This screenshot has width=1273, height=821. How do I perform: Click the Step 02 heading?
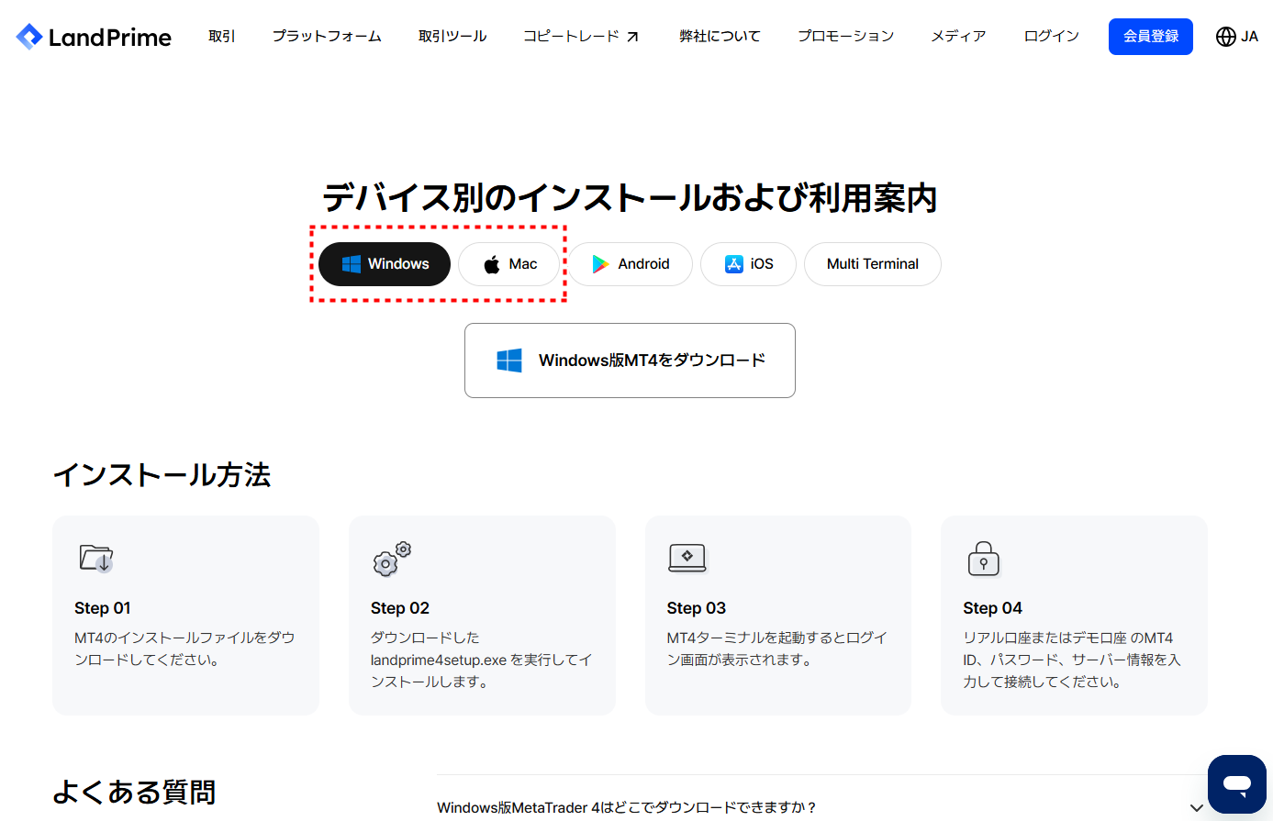400,608
